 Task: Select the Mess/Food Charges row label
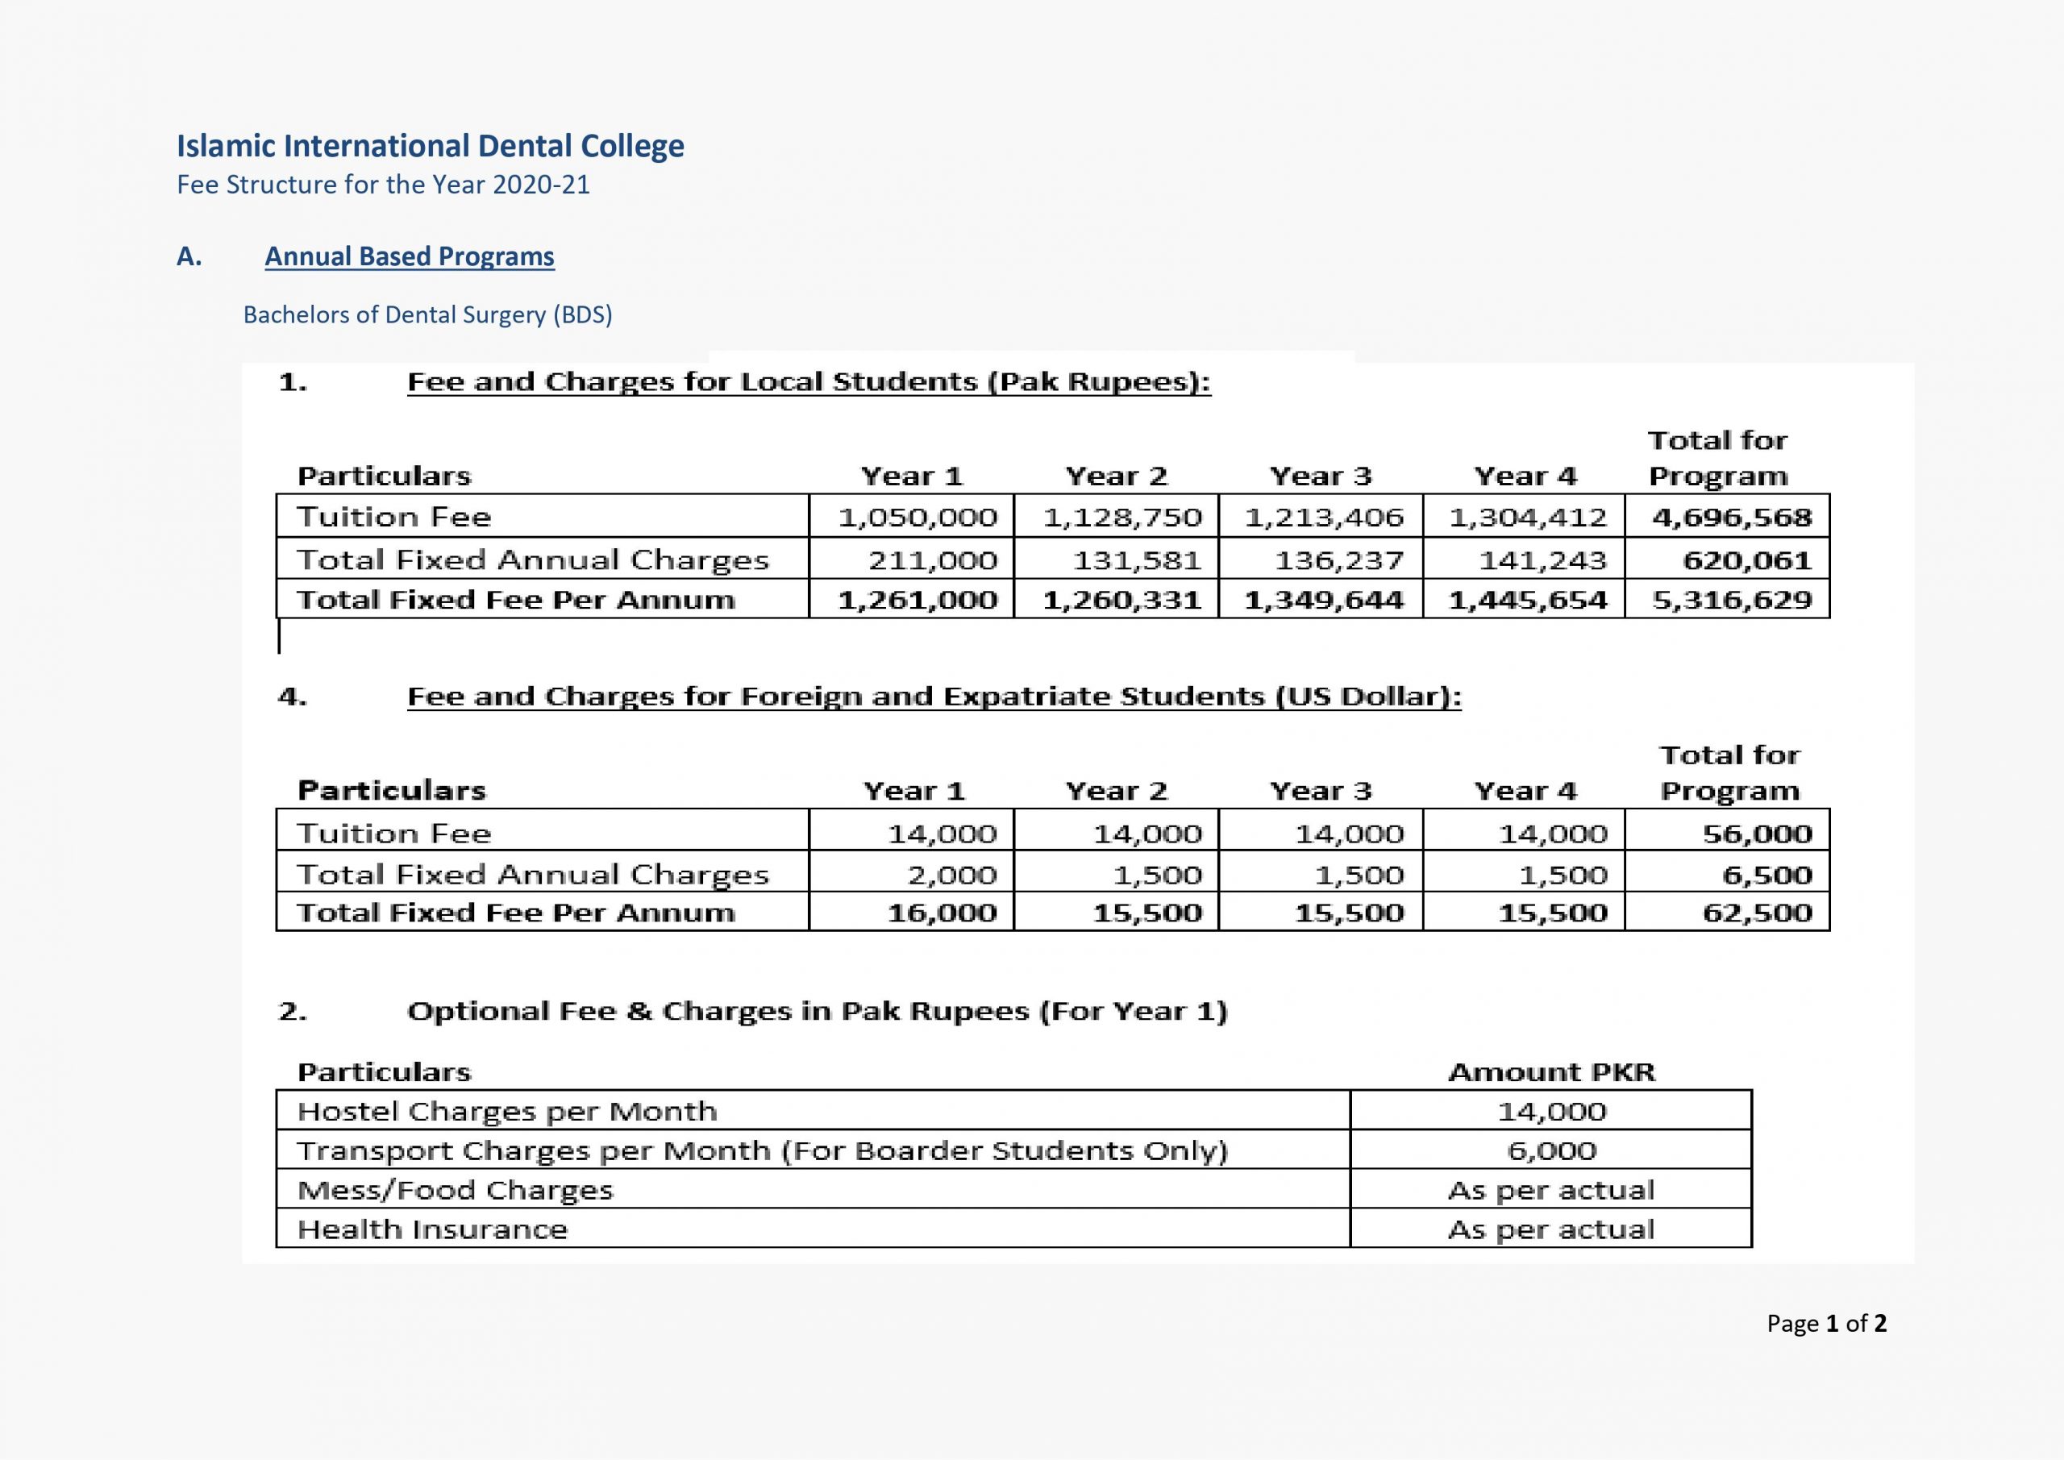pyautogui.click(x=455, y=1190)
